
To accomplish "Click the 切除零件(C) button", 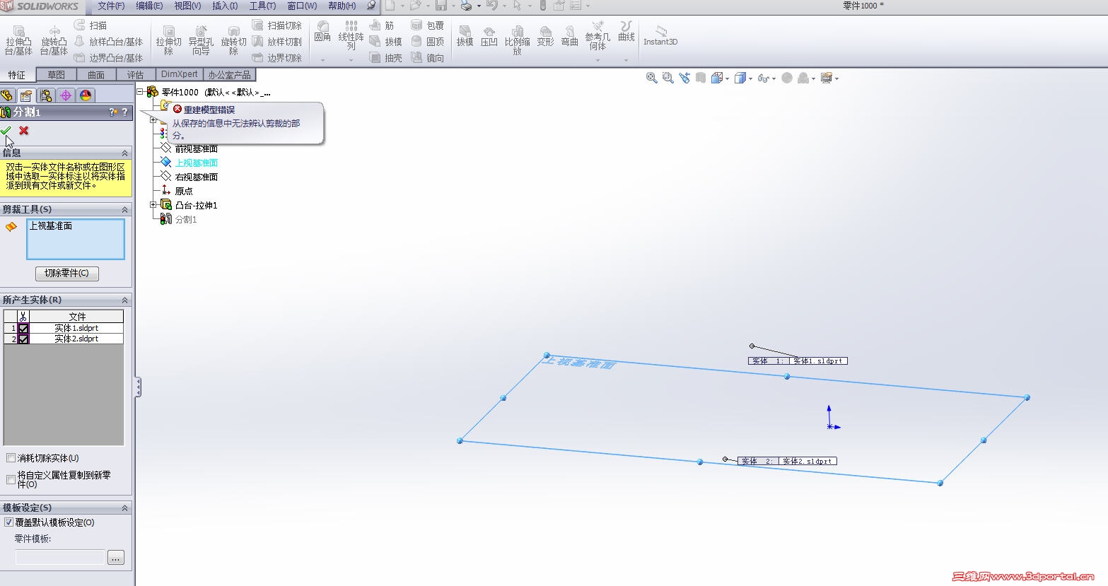I will pyautogui.click(x=67, y=273).
